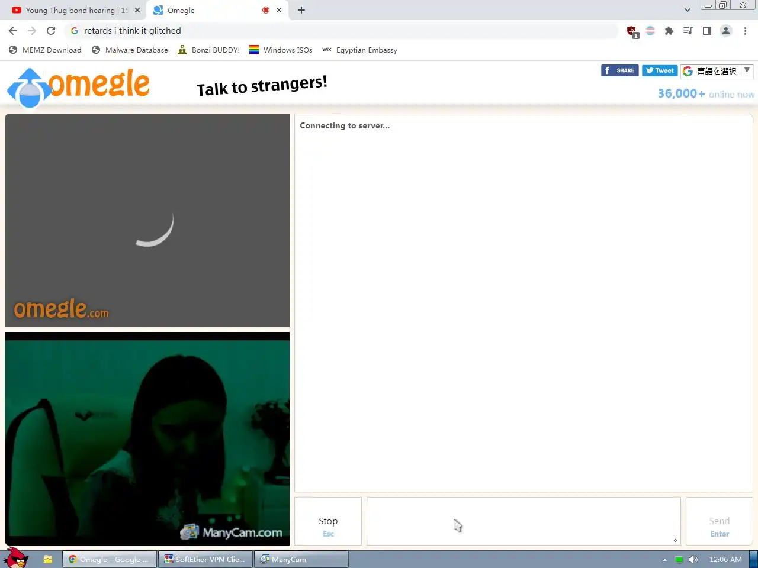
Task: Open the uBlock Origin extension icon
Action: coord(632,31)
